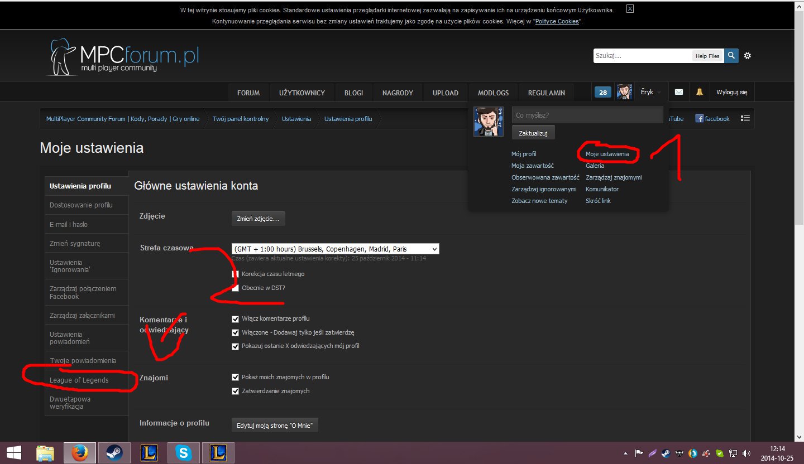This screenshot has height=464, width=804.
Task: Open Steam from the taskbar
Action: (114, 452)
